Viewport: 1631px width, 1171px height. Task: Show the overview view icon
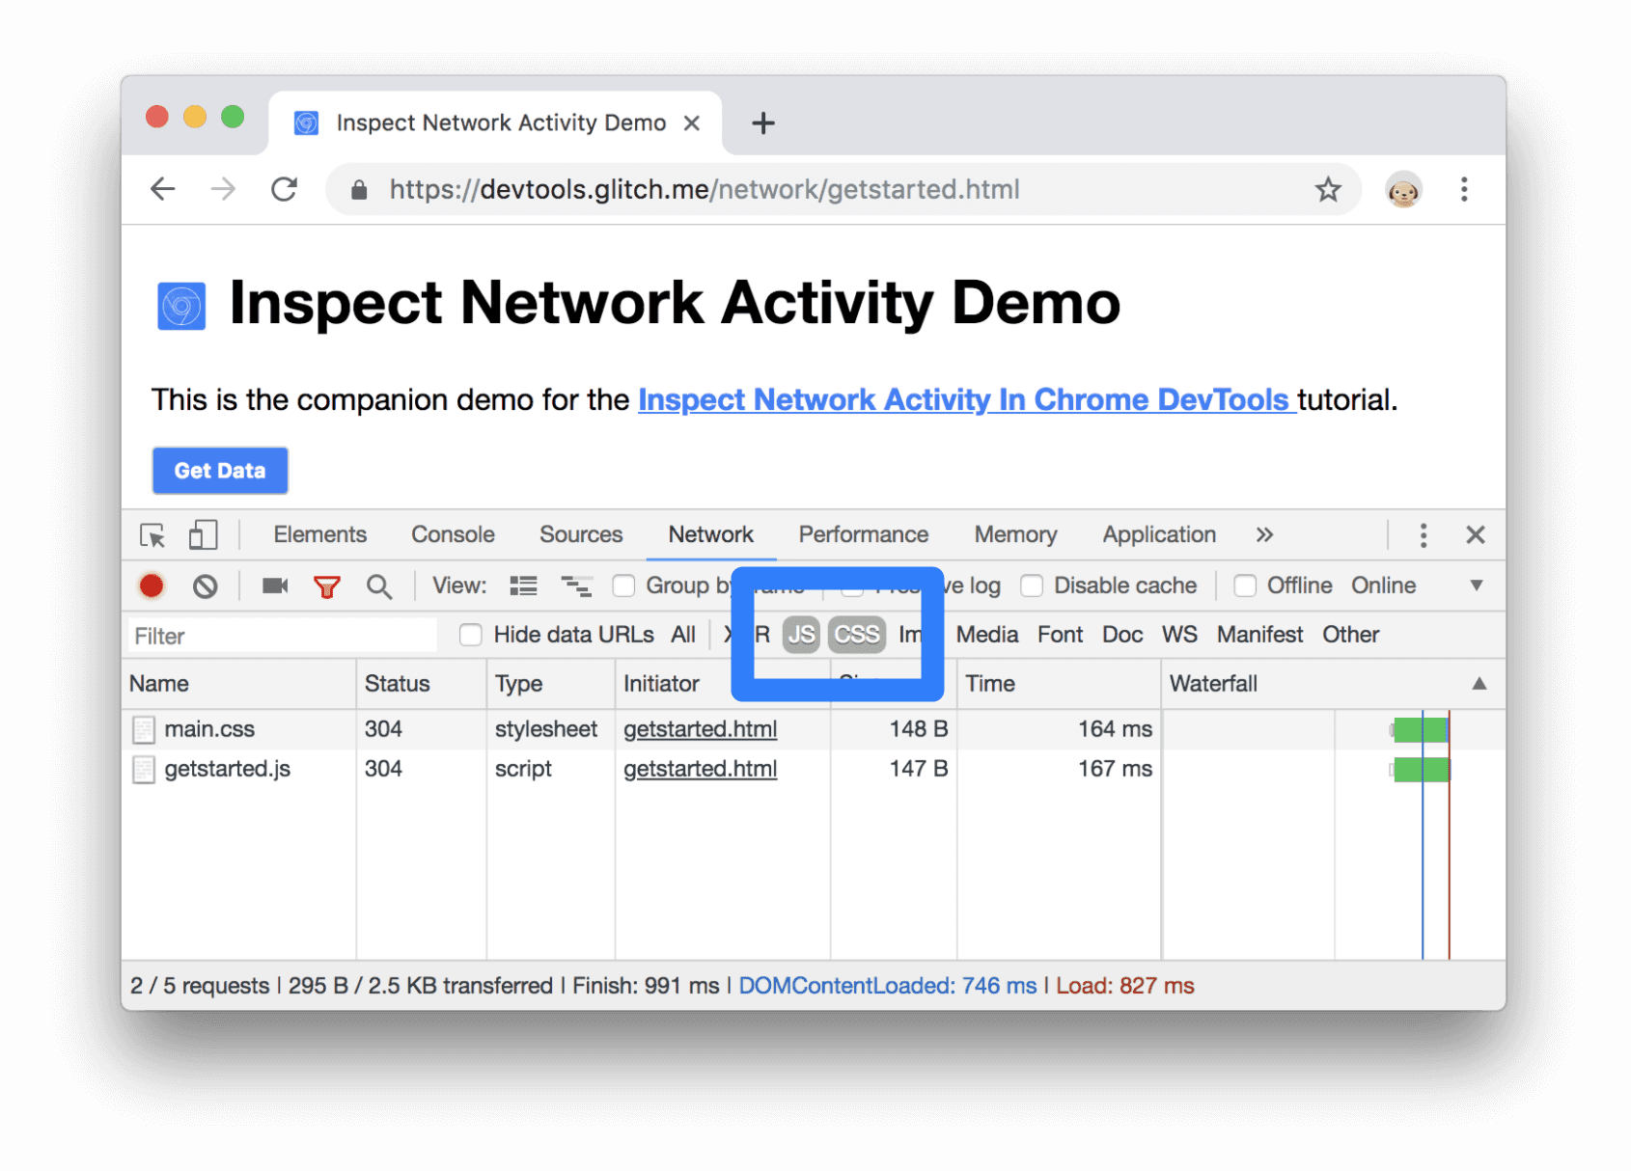point(576,585)
